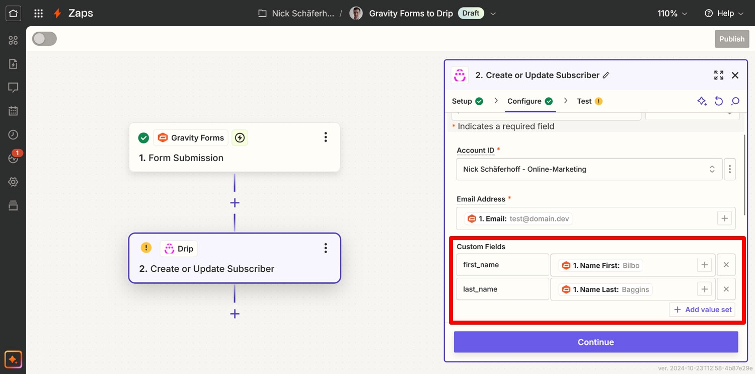Click the Publish button
Screen dimensions: 755x374
pyautogui.click(x=732, y=39)
